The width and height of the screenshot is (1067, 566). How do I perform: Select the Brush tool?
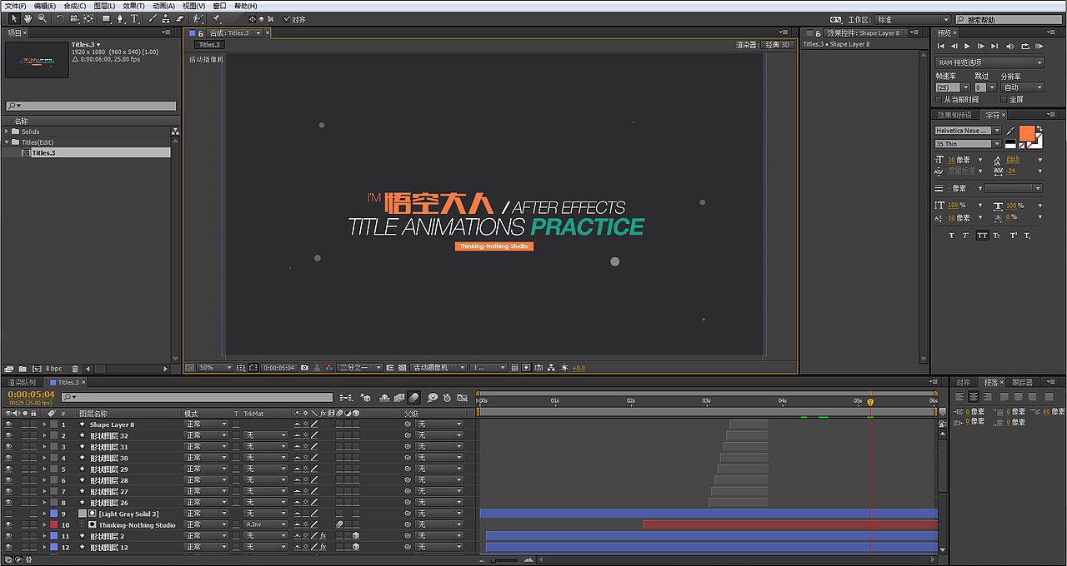click(153, 18)
